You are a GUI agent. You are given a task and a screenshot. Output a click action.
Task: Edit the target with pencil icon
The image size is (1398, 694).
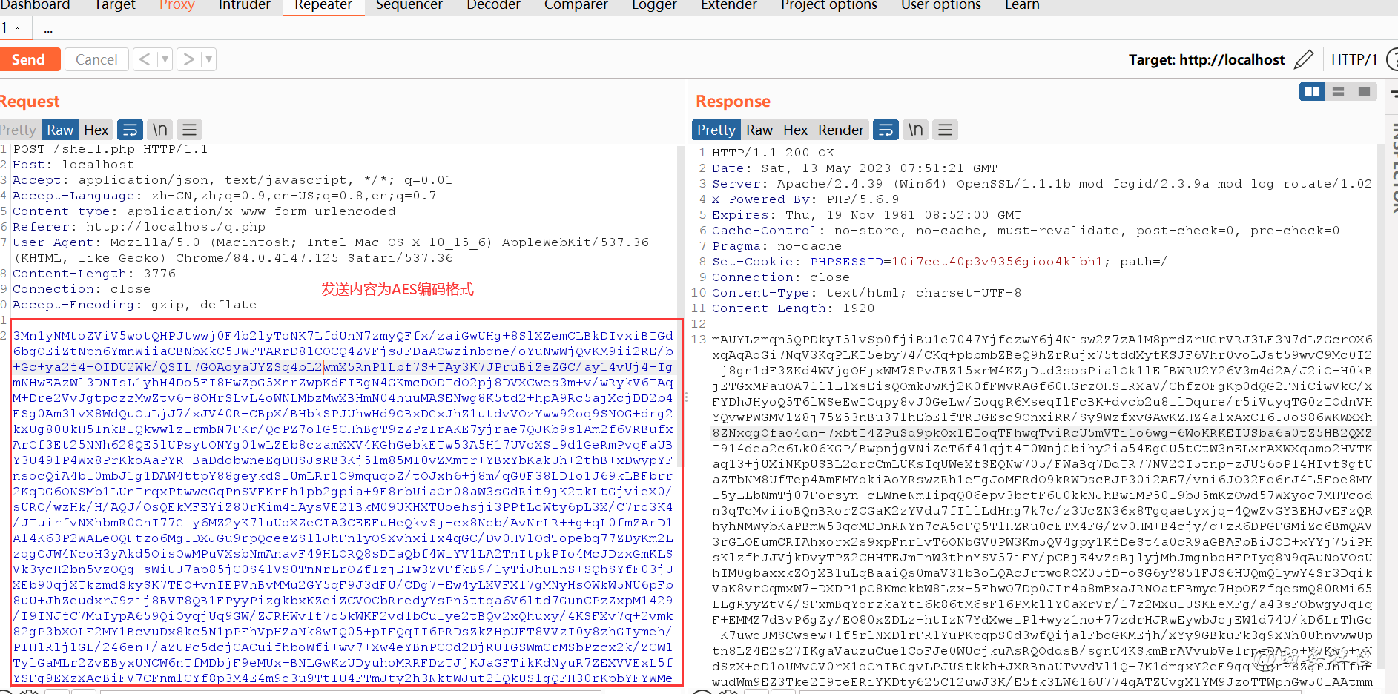tap(1303, 59)
